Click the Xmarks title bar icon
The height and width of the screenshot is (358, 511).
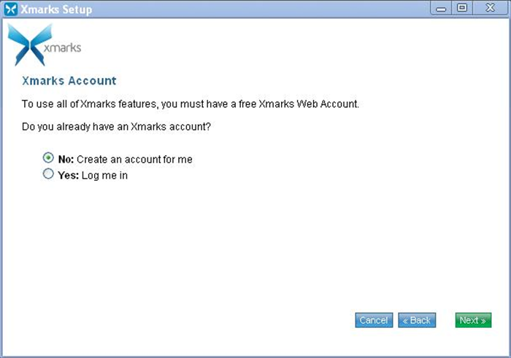11,9
